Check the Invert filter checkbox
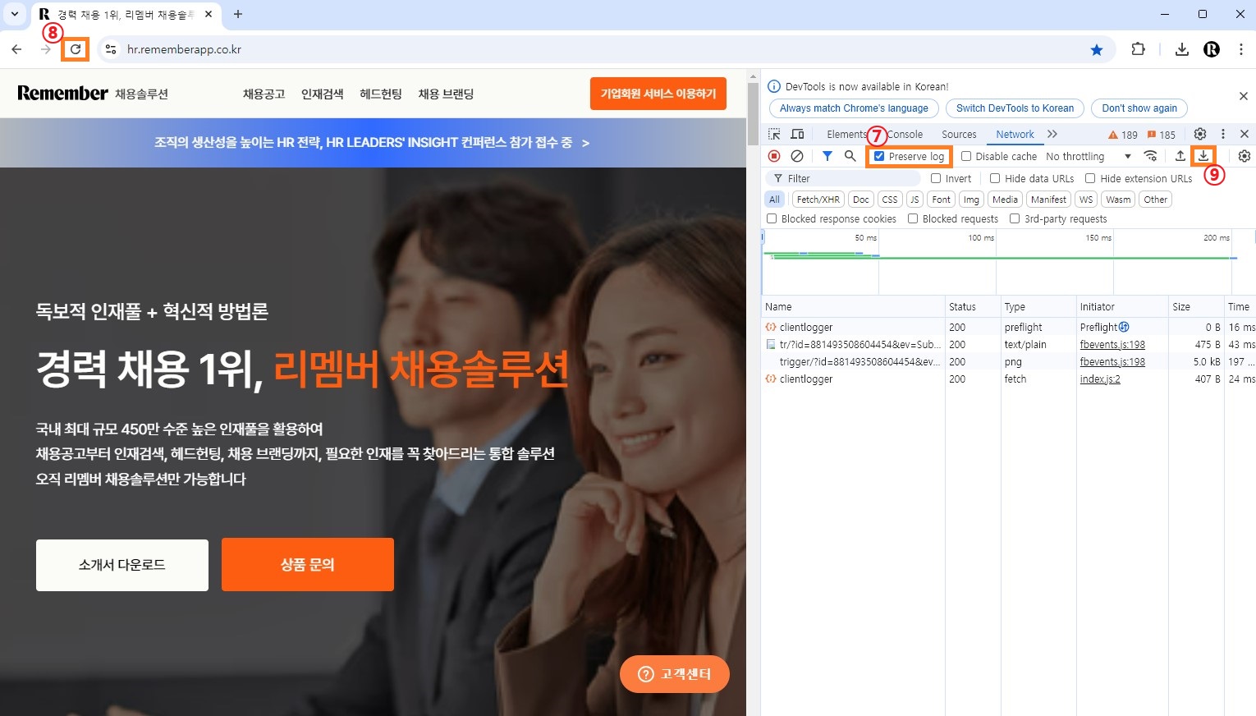The height and width of the screenshot is (716, 1256). [936, 178]
